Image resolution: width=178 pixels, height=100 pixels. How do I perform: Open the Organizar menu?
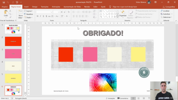coord(123,14)
